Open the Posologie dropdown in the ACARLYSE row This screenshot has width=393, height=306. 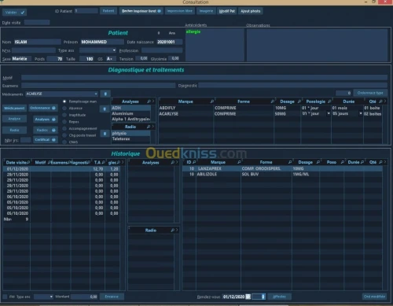pyautogui.click(x=329, y=113)
